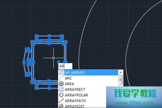Click the ARRAYPATH curved dots icon
Viewport: 162px width, 108px height.
tap(61, 101)
